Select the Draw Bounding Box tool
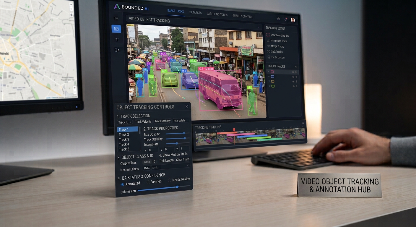Screen dimensions: 416x227 point(277,35)
